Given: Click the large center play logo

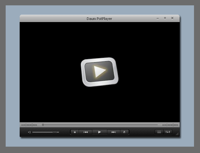Looking at the screenshot, I should click(100, 72).
